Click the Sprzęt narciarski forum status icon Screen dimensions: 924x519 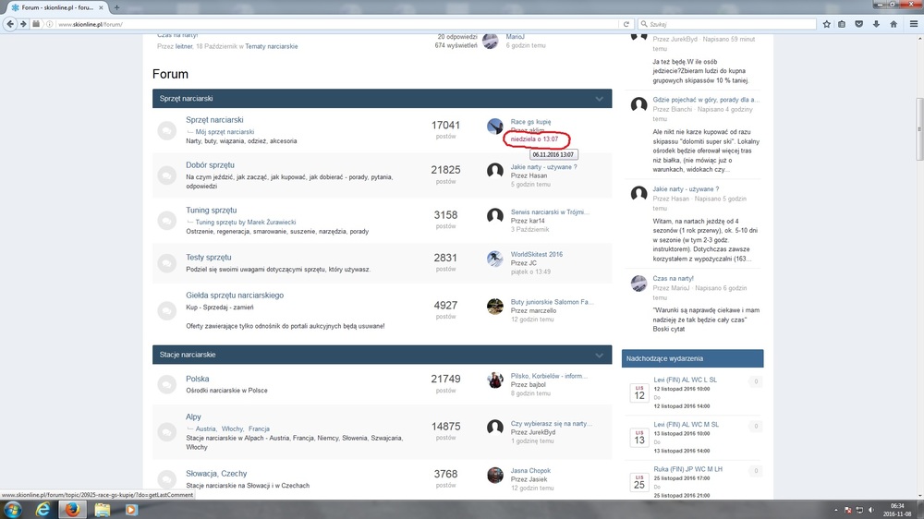(x=166, y=130)
